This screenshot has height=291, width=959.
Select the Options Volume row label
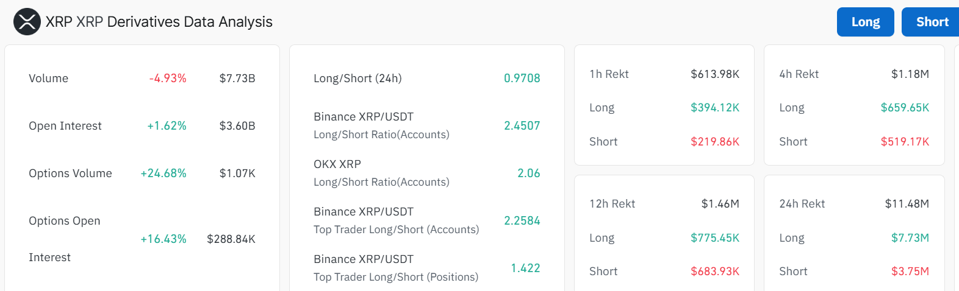coord(70,173)
